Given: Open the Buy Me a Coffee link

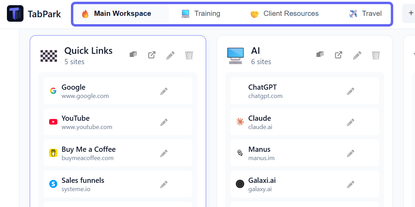Looking at the screenshot, I should 118,153.
